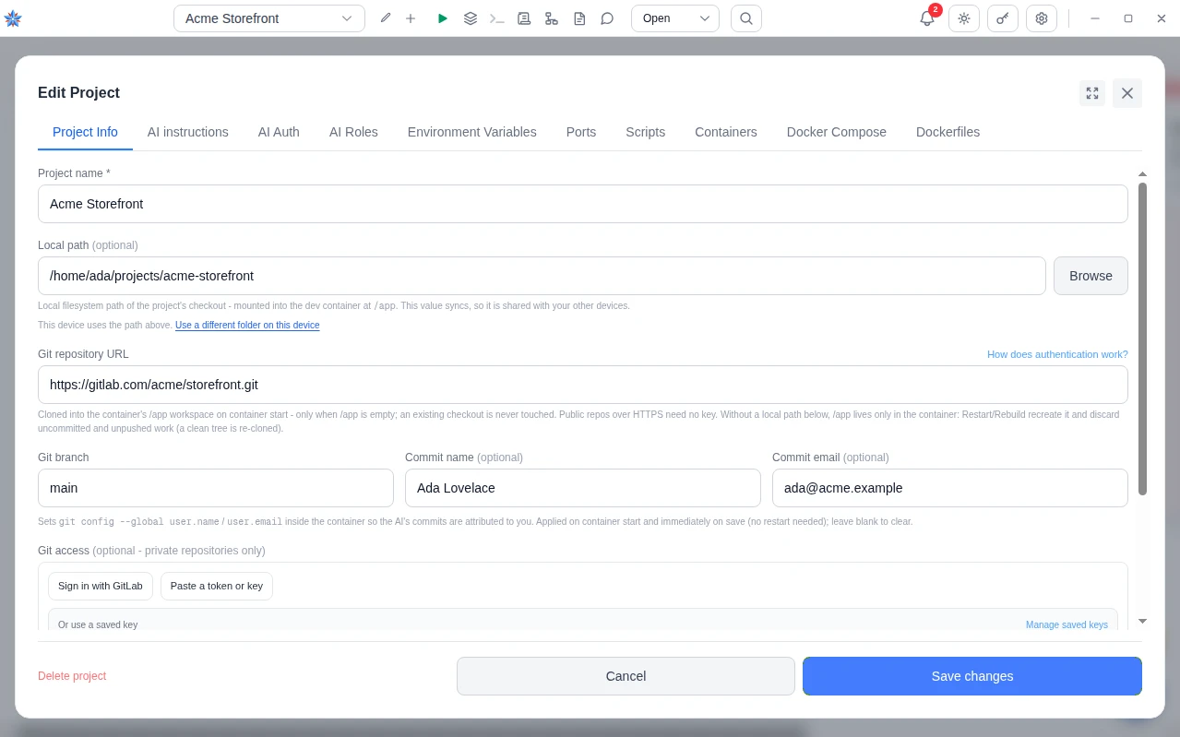Open settings via gear icon
Image resolution: width=1180 pixels, height=737 pixels.
pos(1042,18)
